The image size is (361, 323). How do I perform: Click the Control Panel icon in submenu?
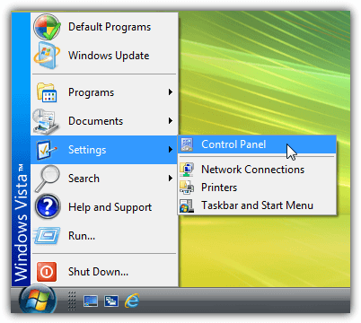point(187,144)
